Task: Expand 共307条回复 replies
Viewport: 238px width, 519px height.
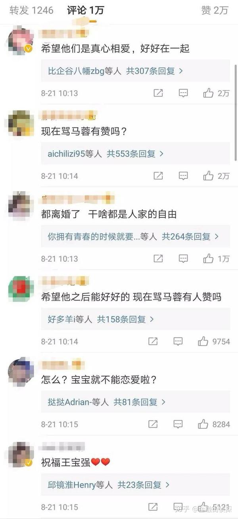Action: coord(154,71)
